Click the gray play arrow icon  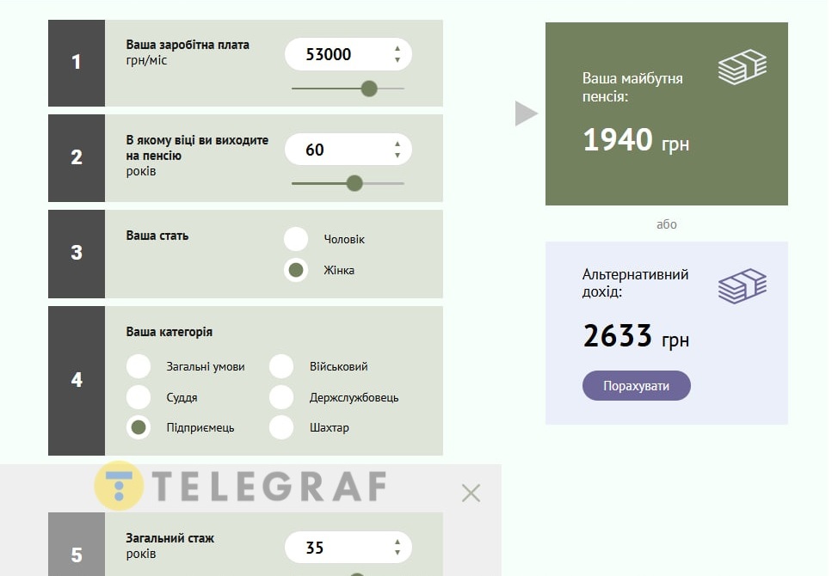527,113
